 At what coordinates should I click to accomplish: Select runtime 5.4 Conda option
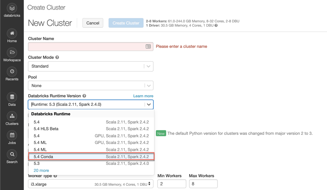pyautogui.click(x=91, y=157)
